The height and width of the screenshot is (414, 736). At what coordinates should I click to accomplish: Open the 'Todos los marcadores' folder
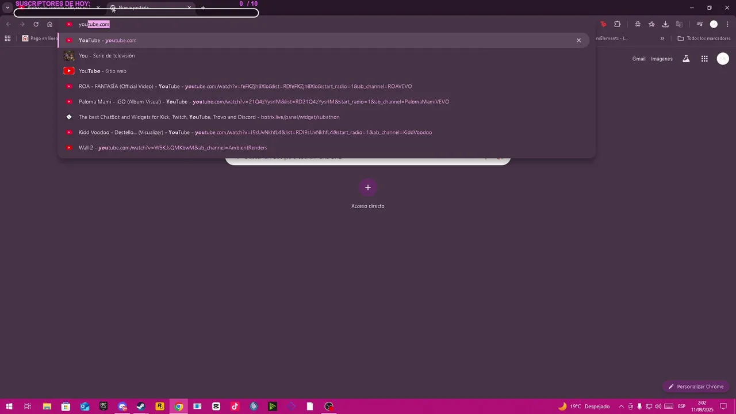coord(704,39)
